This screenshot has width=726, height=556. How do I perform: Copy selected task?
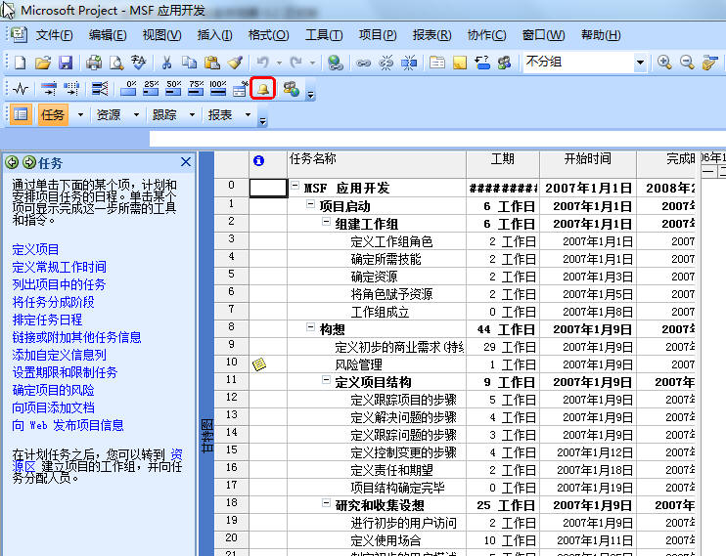point(189,63)
